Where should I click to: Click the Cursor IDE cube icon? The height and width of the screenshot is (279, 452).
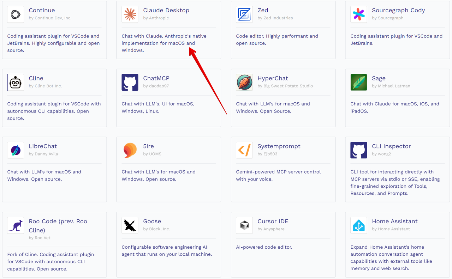pyautogui.click(x=244, y=225)
